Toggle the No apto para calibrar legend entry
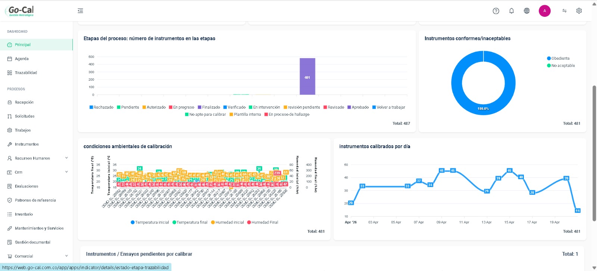 tap(206, 115)
